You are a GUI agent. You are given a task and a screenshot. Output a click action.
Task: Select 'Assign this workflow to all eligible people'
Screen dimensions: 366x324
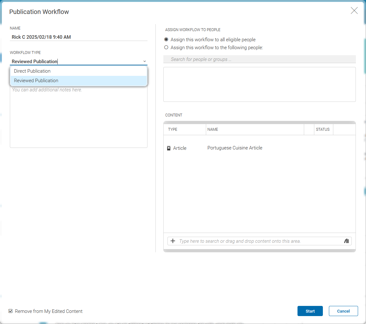(166, 40)
